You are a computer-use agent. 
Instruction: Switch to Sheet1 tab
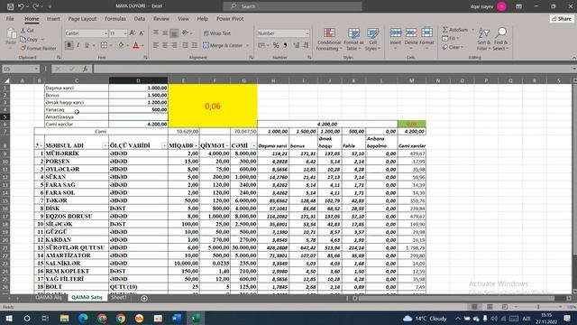tap(119, 297)
